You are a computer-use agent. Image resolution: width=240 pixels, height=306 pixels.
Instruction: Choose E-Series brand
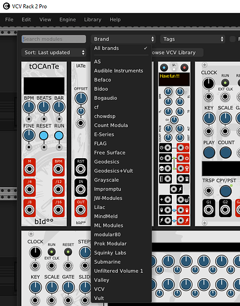(121, 134)
